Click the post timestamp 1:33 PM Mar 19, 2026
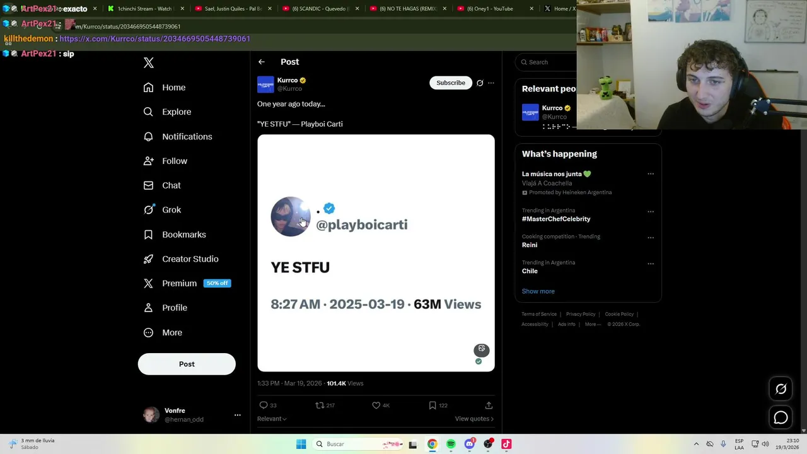This screenshot has width=807, height=454. point(289,383)
